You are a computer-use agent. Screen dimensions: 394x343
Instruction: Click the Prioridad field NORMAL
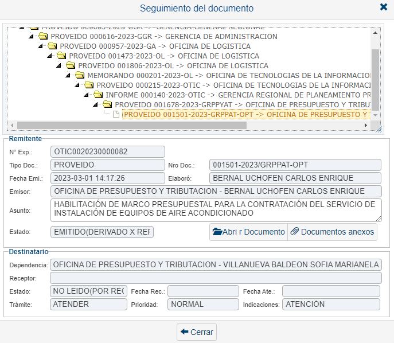click(203, 305)
